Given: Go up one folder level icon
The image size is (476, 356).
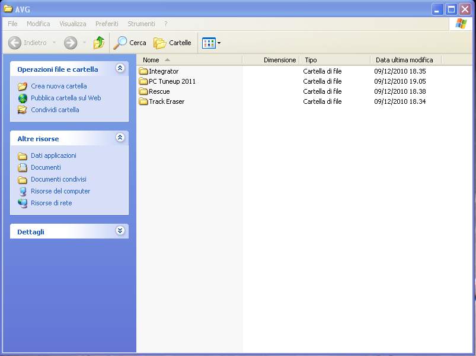Looking at the screenshot, I should pos(99,43).
